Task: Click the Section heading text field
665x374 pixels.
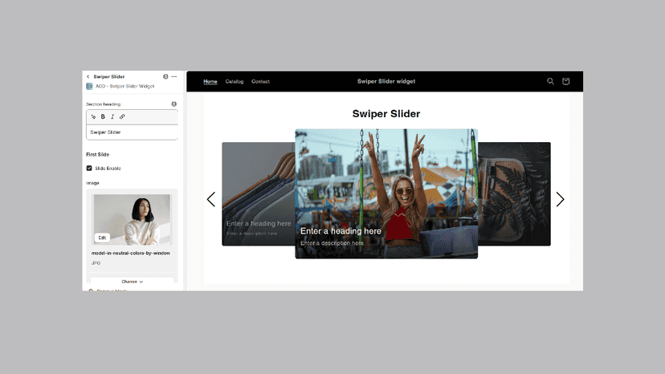Action: point(132,132)
